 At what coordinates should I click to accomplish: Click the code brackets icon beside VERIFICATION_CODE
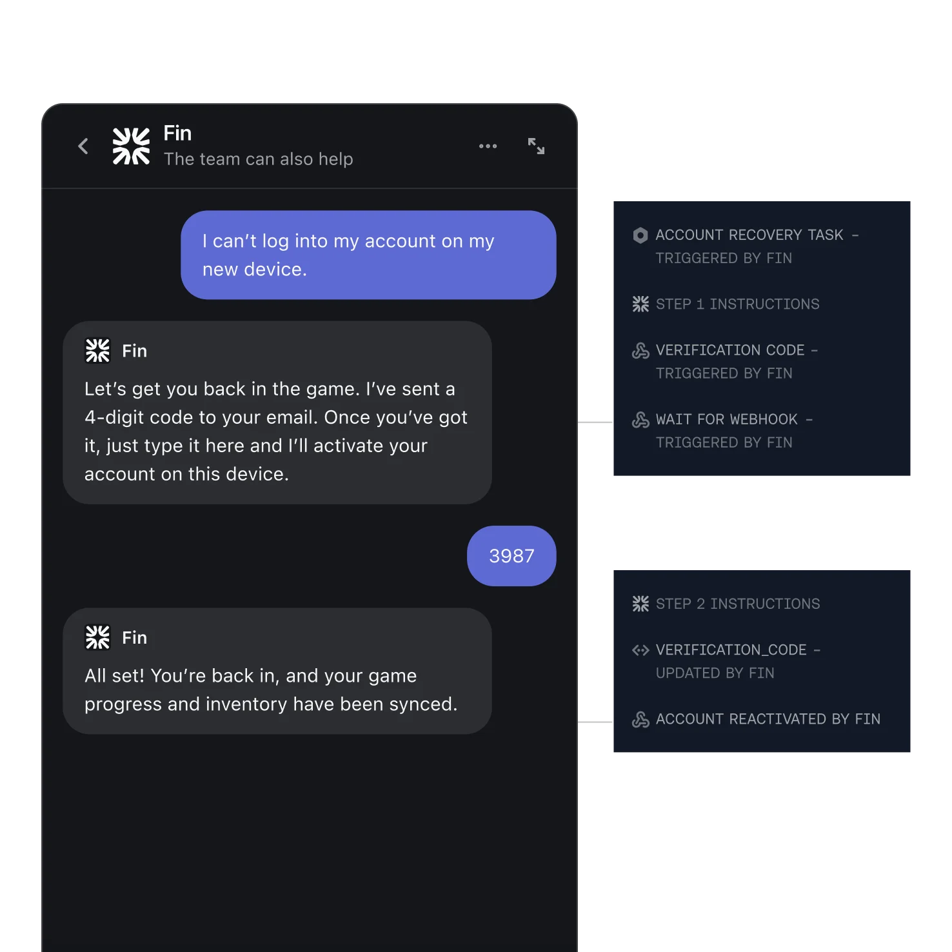click(640, 650)
